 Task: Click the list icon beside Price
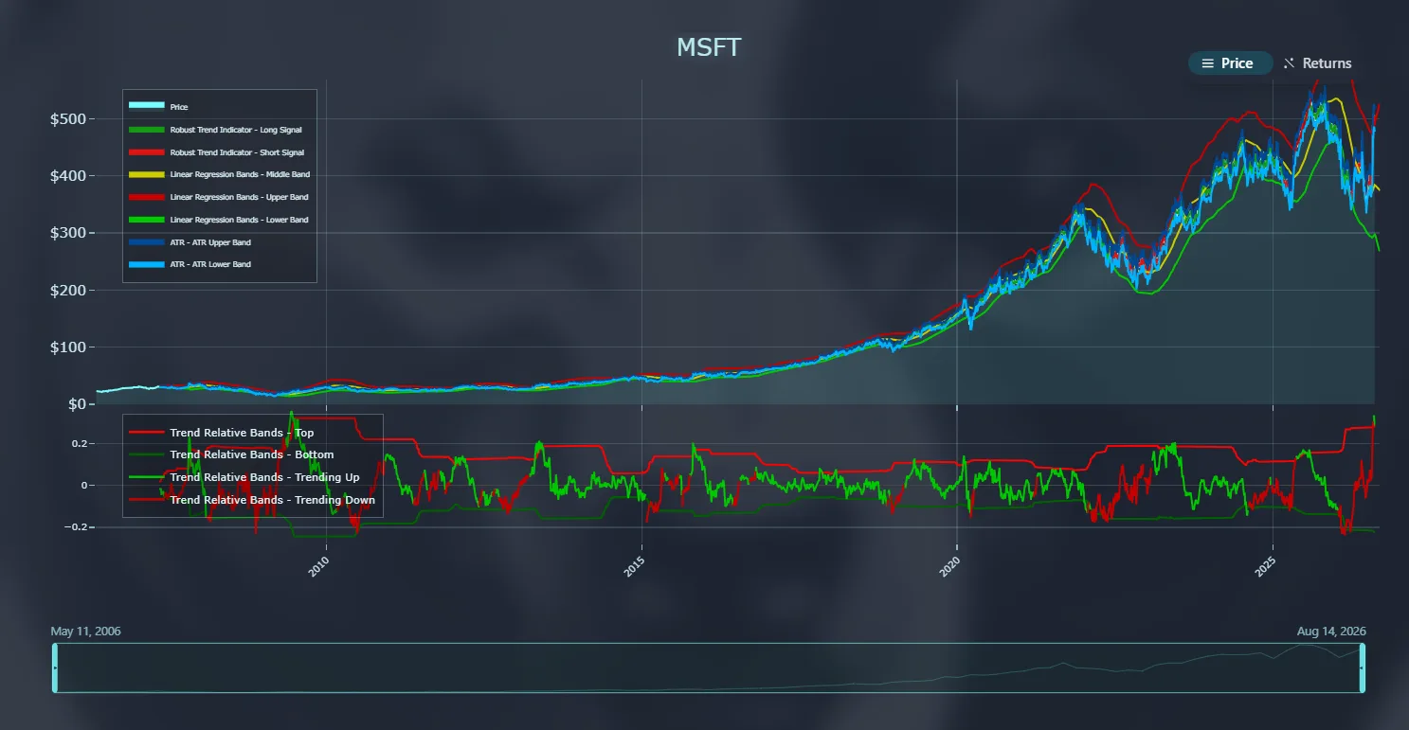point(1207,63)
